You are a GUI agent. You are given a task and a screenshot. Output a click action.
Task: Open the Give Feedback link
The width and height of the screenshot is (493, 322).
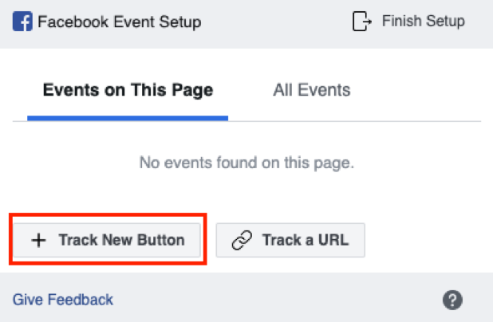tap(62, 300)
